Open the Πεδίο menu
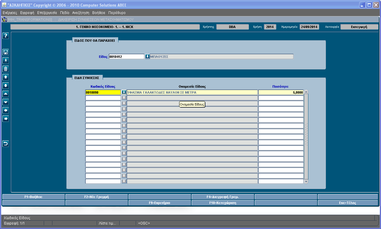Viewport: 381px width, 229px height. [65, 13]
